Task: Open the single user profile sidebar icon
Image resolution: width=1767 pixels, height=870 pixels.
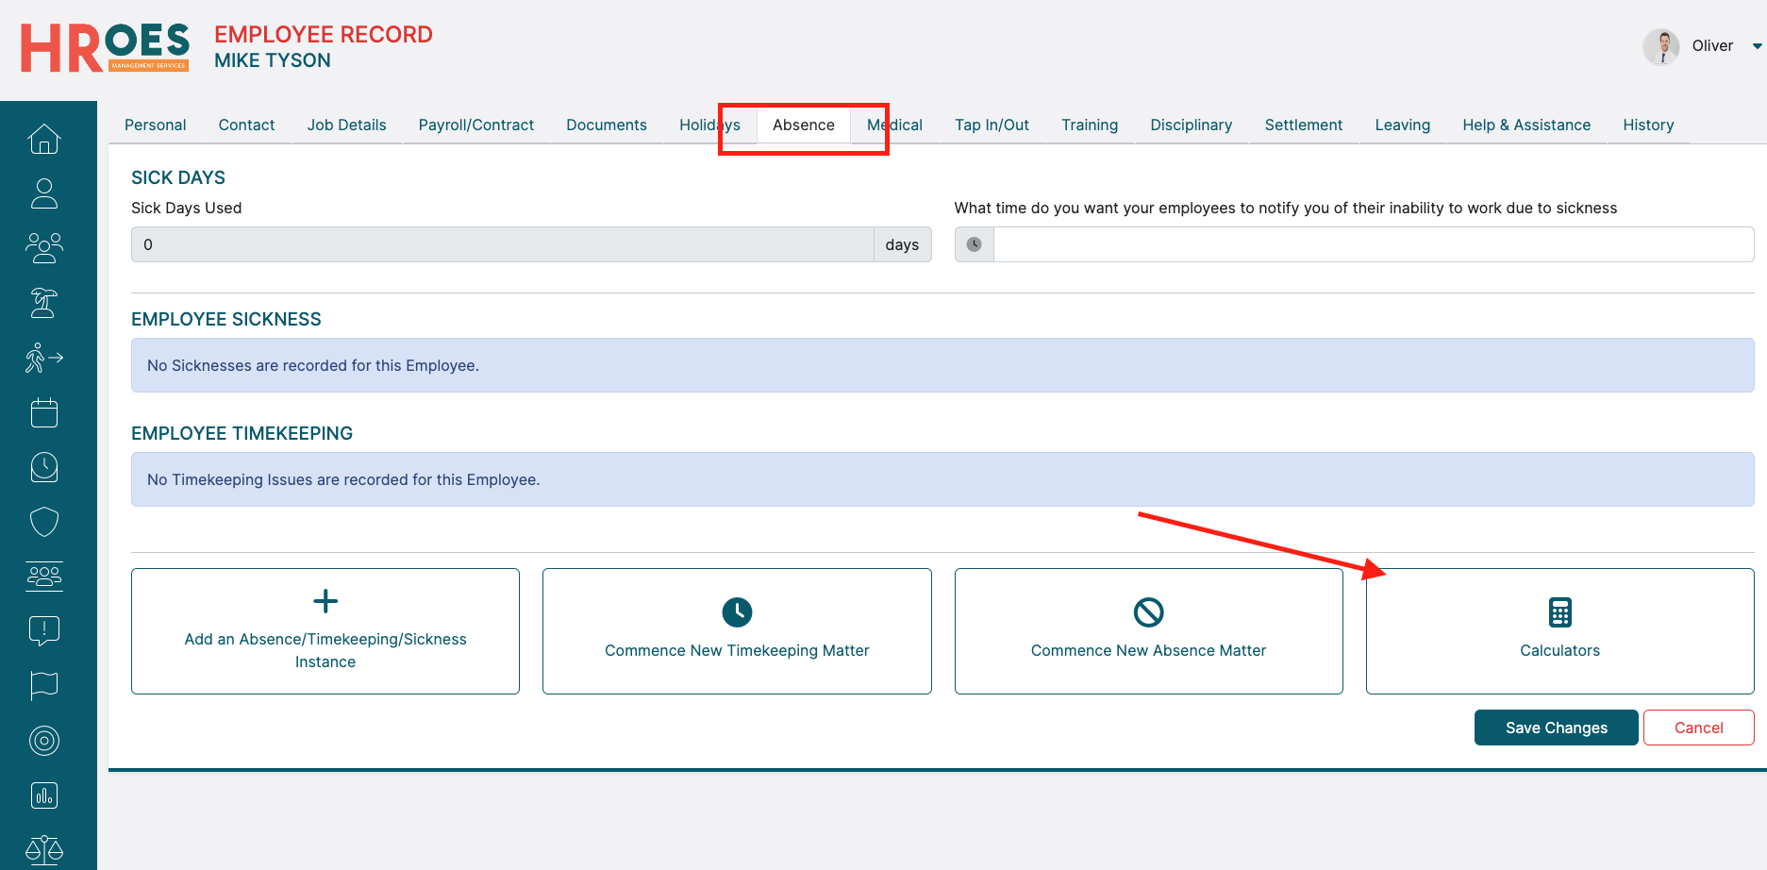Action: coord(44,193)
